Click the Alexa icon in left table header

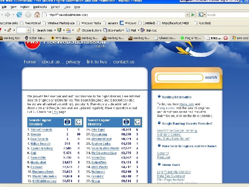[x=67, y=122]
